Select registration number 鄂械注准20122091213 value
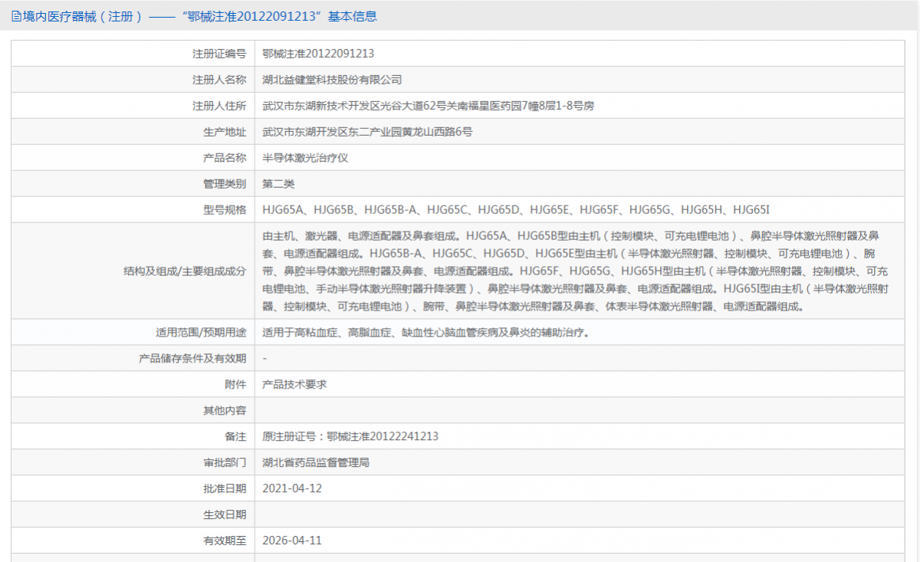Screen dimensions: 920x562 pos(318,54)
